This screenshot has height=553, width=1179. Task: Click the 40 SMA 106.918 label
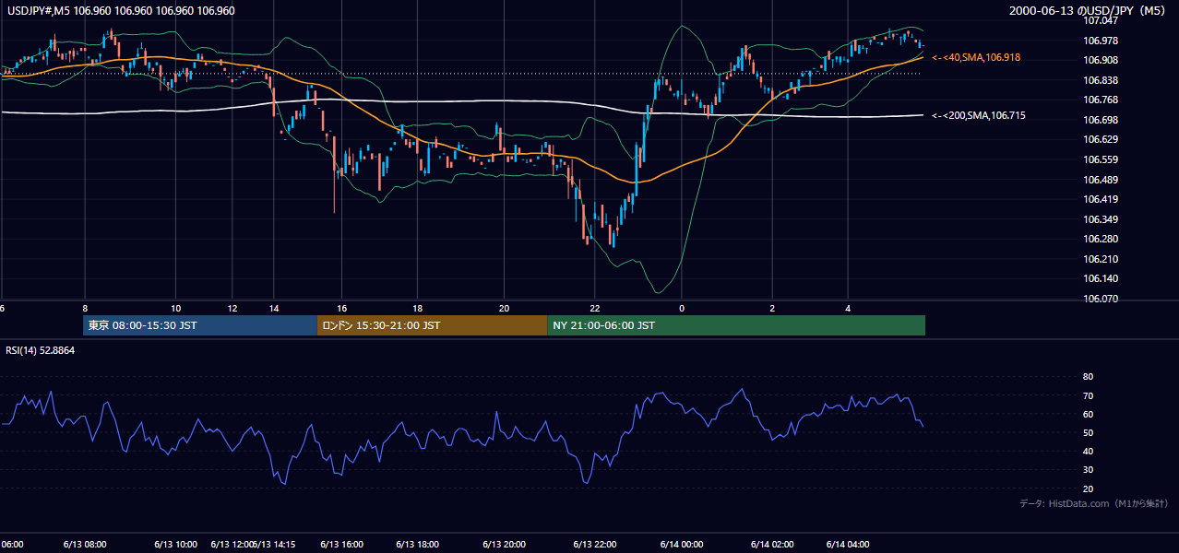976,57
